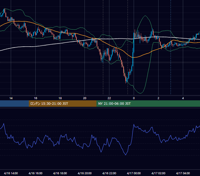Click the 4/16 16:00 time label
200x176 pixels.
pos(36,173)
